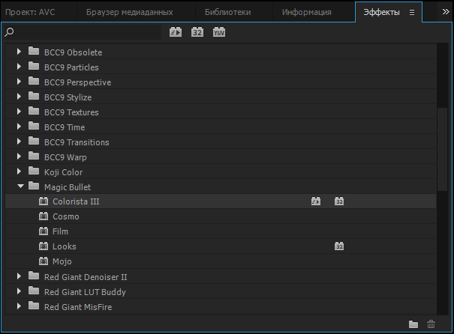Open the Информация tab
454x334 pixels.
[307, 12]
